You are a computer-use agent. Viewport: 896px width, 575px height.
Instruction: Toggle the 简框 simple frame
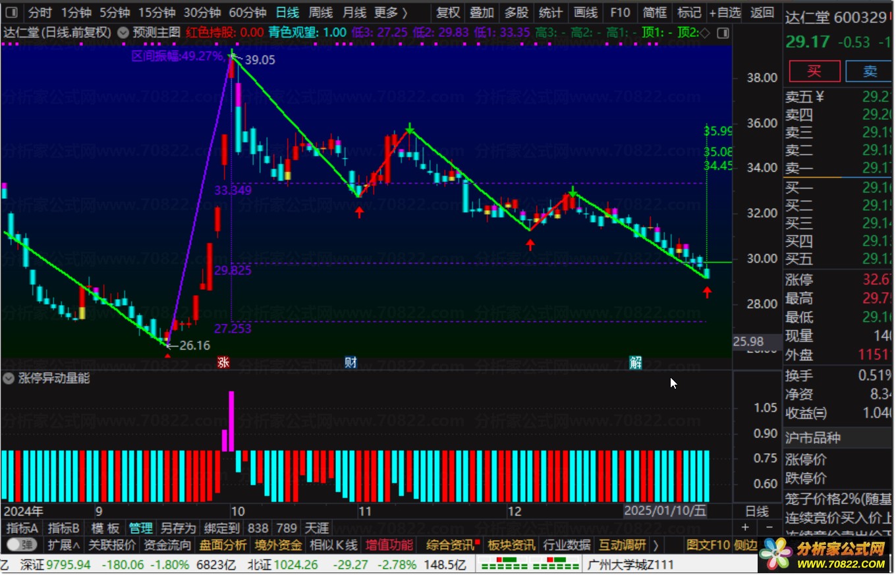click(654, 13)
